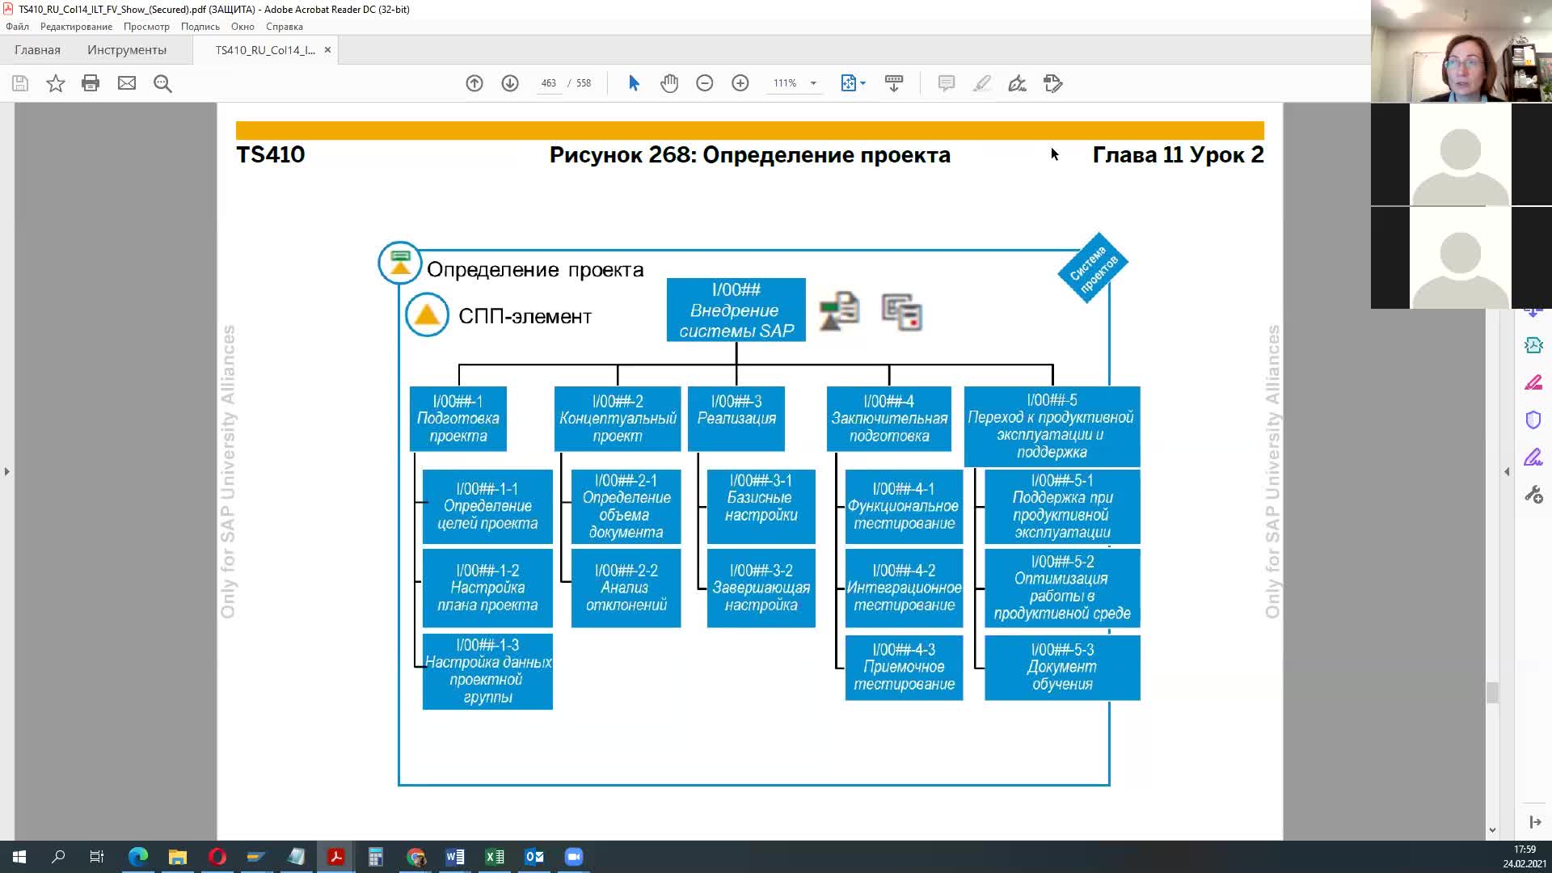
Task: Click the page number field showing 463
Action: pos(549,83)
